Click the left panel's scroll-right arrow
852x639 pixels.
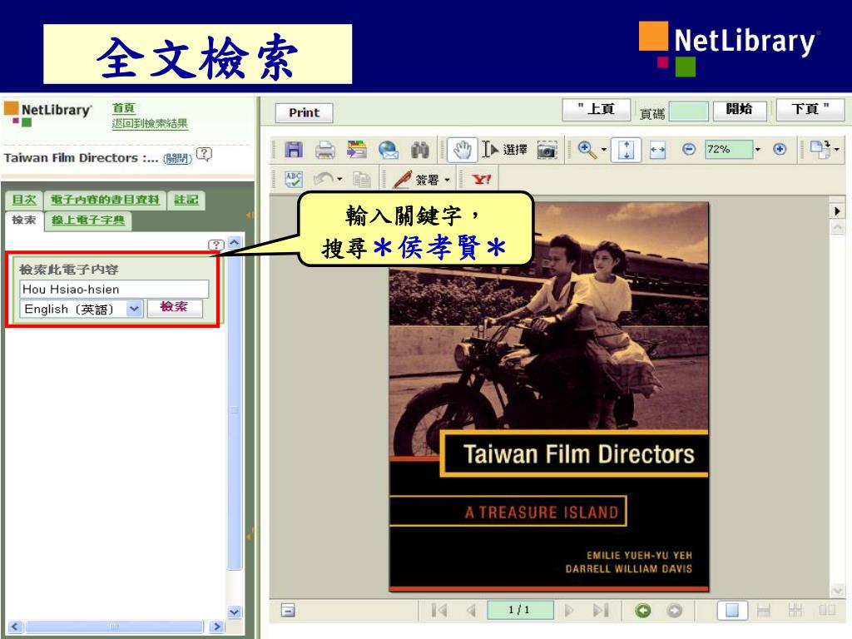click(x=217, y=627)
